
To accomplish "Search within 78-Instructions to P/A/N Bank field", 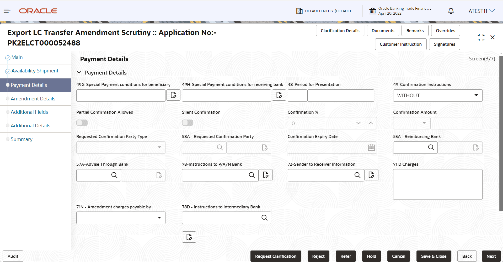I will point(251,175).
